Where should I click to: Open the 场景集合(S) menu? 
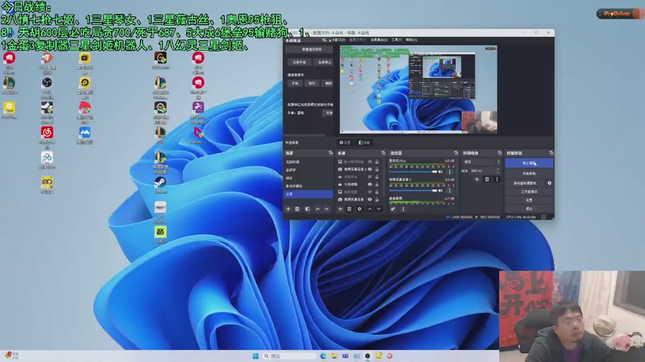point(379,39)
